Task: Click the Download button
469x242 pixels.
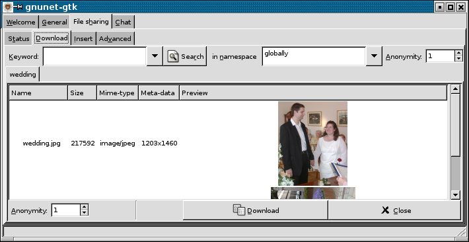Action: click(256, 210)
